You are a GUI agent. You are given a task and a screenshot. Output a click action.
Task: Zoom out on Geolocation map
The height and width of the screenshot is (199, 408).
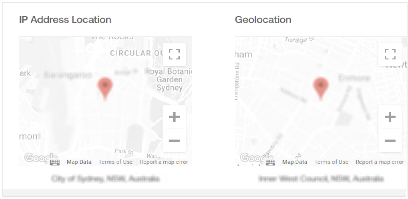(390, 140)
